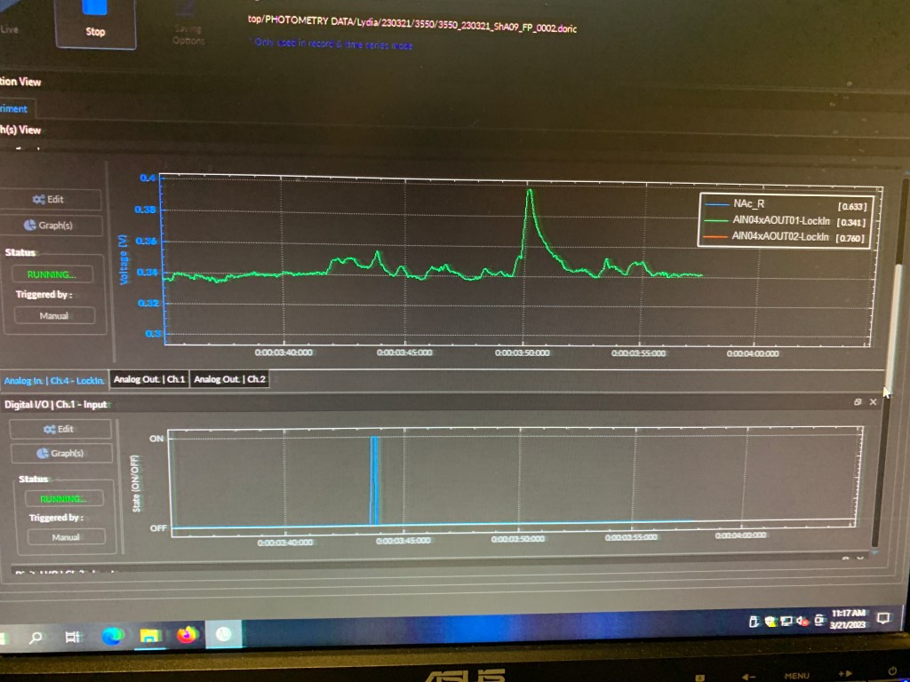This screenshot has width=910, height=682.
Task: Click Edit in the Analog In panel
Action: [48, 200]
